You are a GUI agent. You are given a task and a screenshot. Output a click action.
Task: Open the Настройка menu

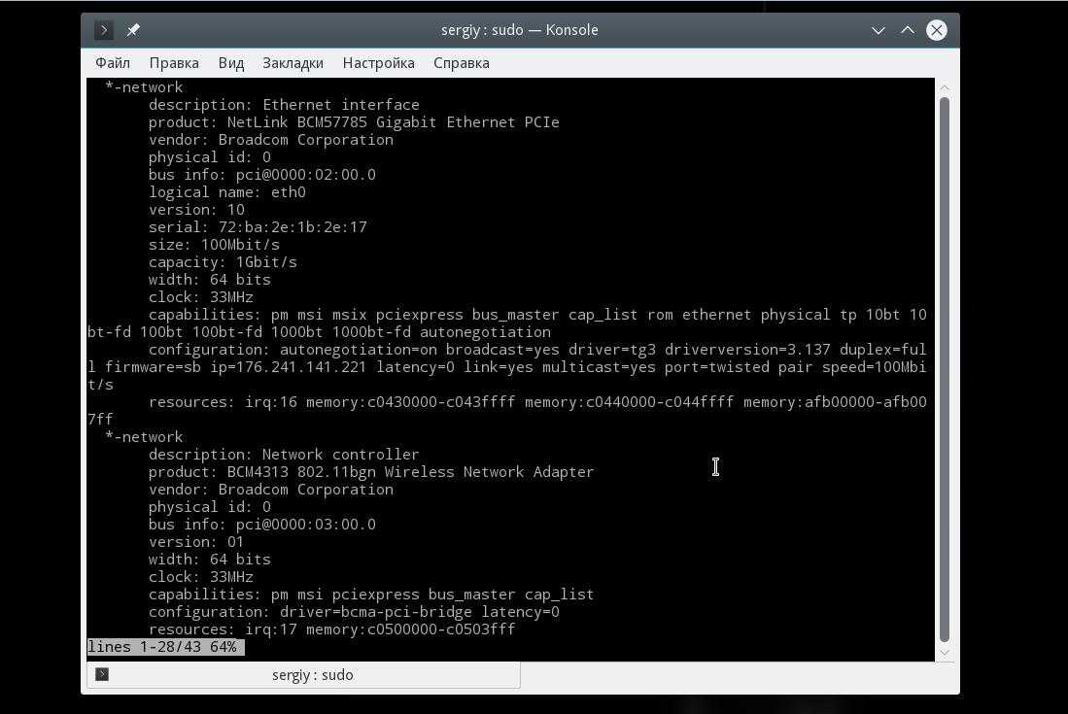pyautogui.click(x=378, y=63)
